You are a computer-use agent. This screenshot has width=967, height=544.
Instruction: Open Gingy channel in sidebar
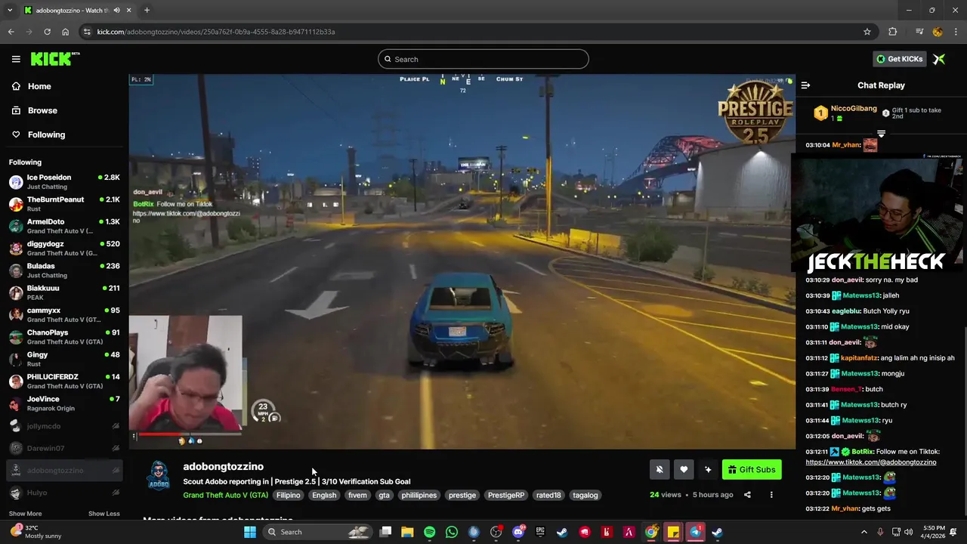pyautogui.click(x=64, y=359)
